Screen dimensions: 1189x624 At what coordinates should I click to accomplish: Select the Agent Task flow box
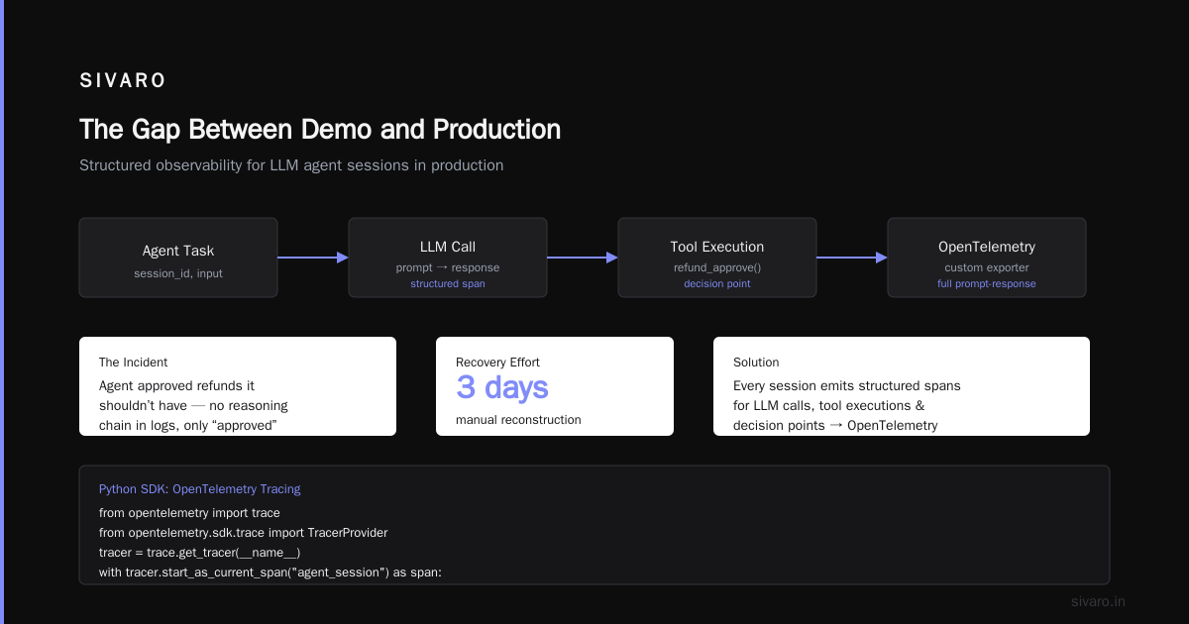tap(178, 258)
